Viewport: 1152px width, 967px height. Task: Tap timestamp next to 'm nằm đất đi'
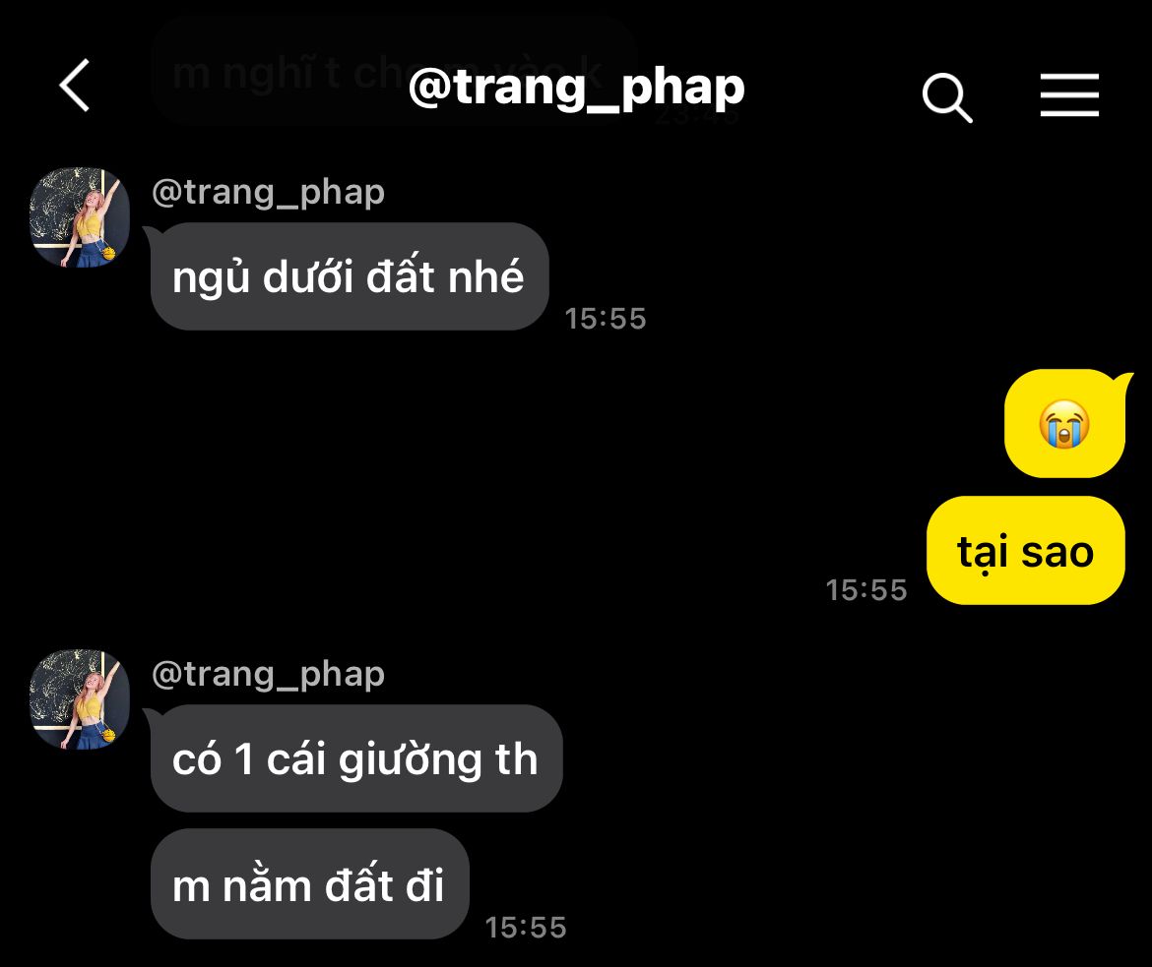[526, 928]
